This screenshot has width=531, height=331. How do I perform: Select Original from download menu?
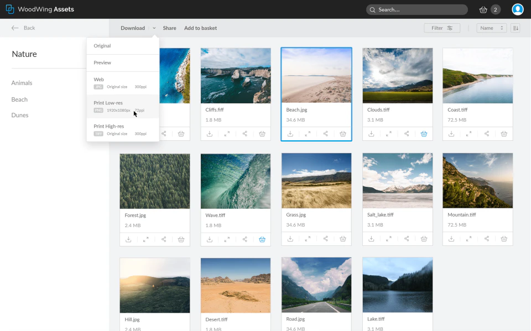click(102, 46)
